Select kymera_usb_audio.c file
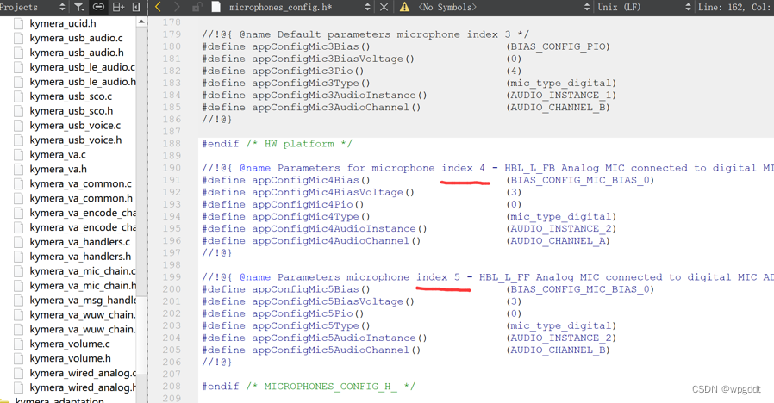The width and height of the screenshot is (774, 403). 76,38
